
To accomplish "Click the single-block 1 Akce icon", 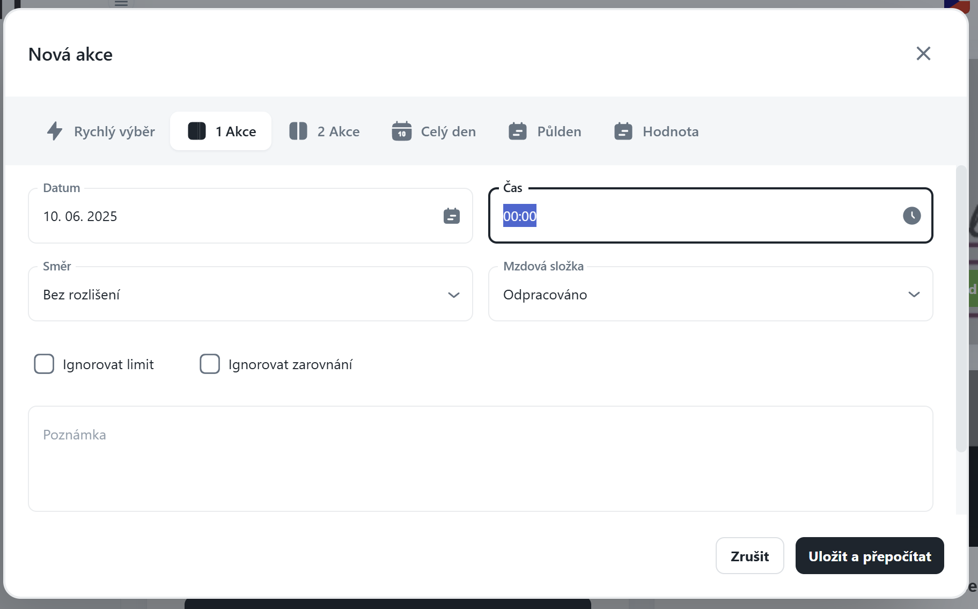I will point(197,131).
